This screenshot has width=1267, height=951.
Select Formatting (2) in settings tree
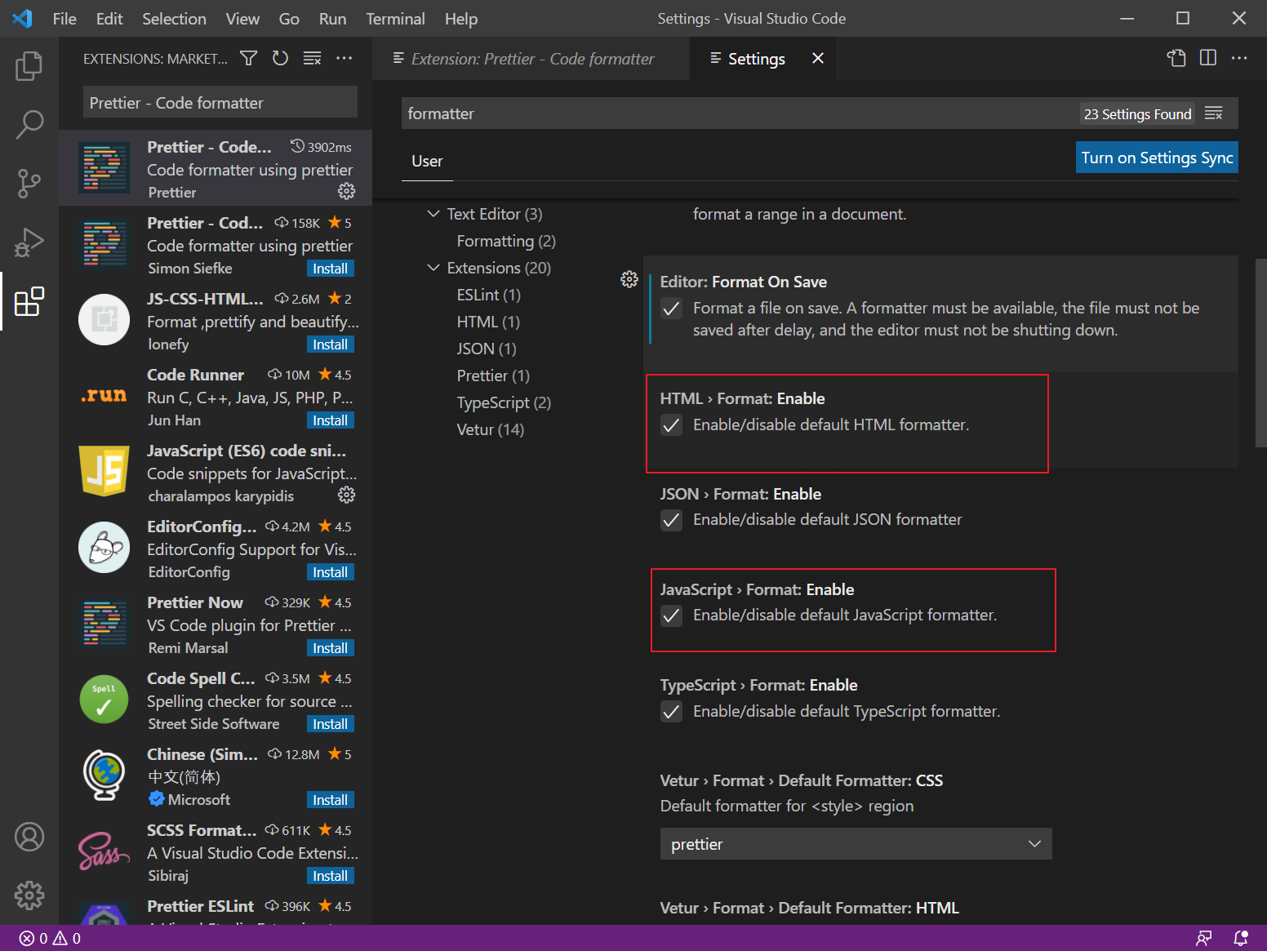(506, 241)
